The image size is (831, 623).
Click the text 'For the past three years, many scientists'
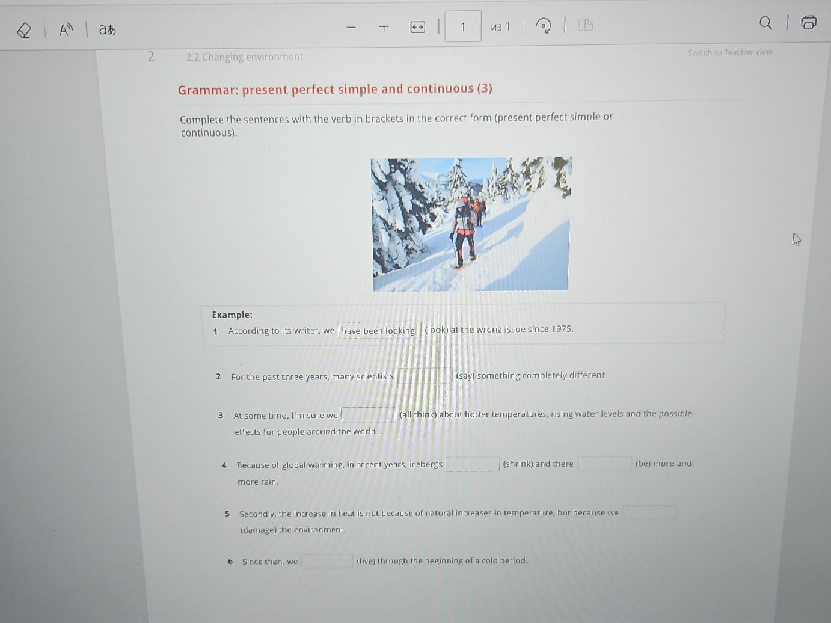312,376
